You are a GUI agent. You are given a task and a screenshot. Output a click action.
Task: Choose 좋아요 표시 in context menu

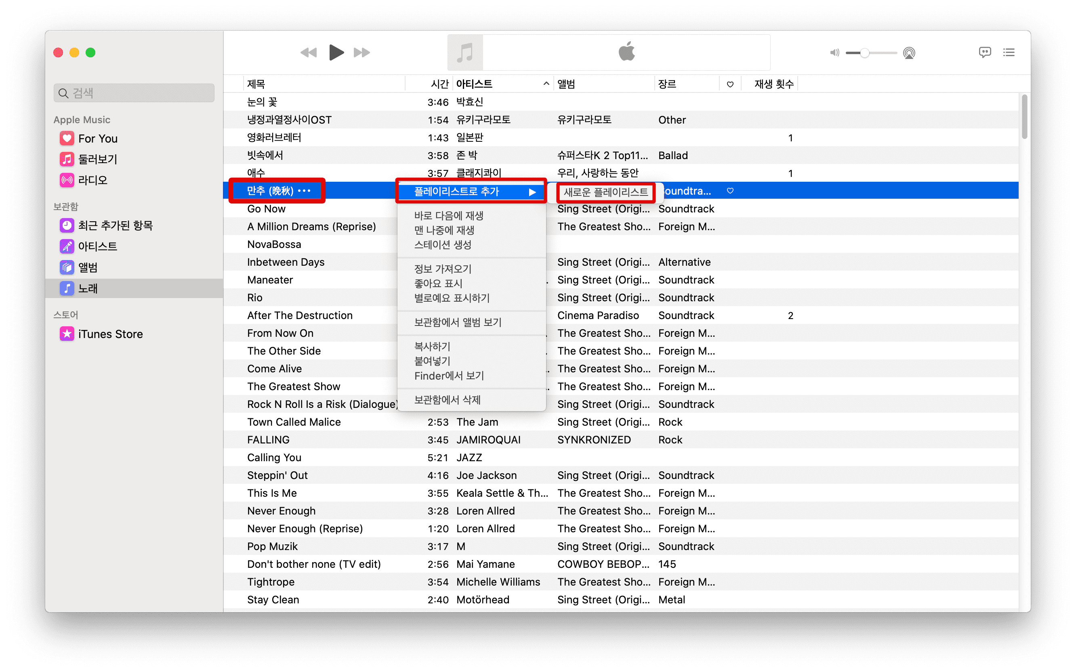click(x=438, y=283)
